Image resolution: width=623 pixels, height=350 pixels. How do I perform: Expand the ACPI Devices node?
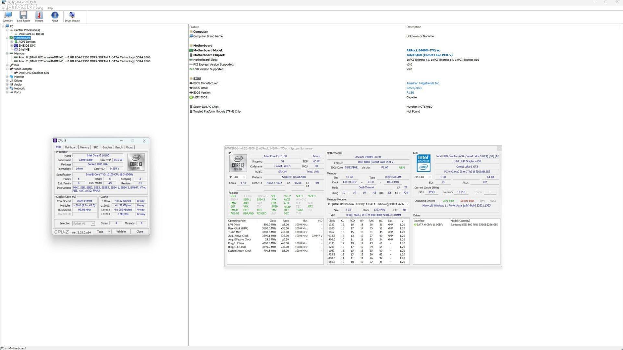(x=12, y=42)
